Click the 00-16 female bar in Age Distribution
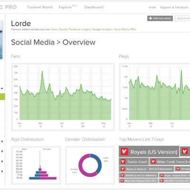 48,178
